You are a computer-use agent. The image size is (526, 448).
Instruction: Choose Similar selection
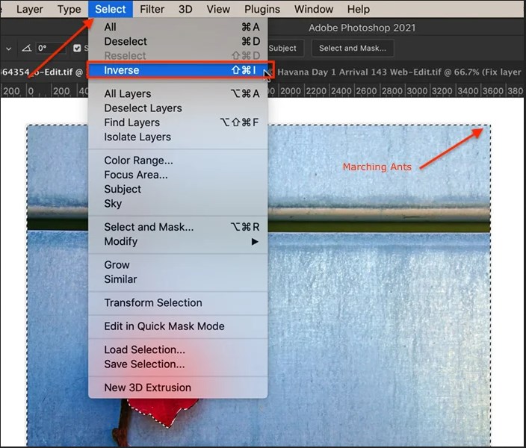178,279
